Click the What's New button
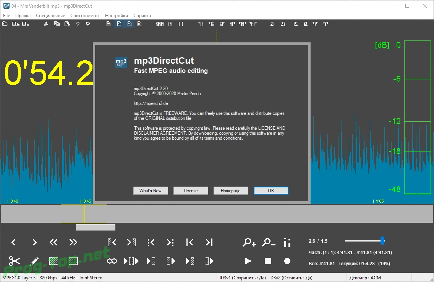Screen dimensions: 434x282 [x=150, y=191]
